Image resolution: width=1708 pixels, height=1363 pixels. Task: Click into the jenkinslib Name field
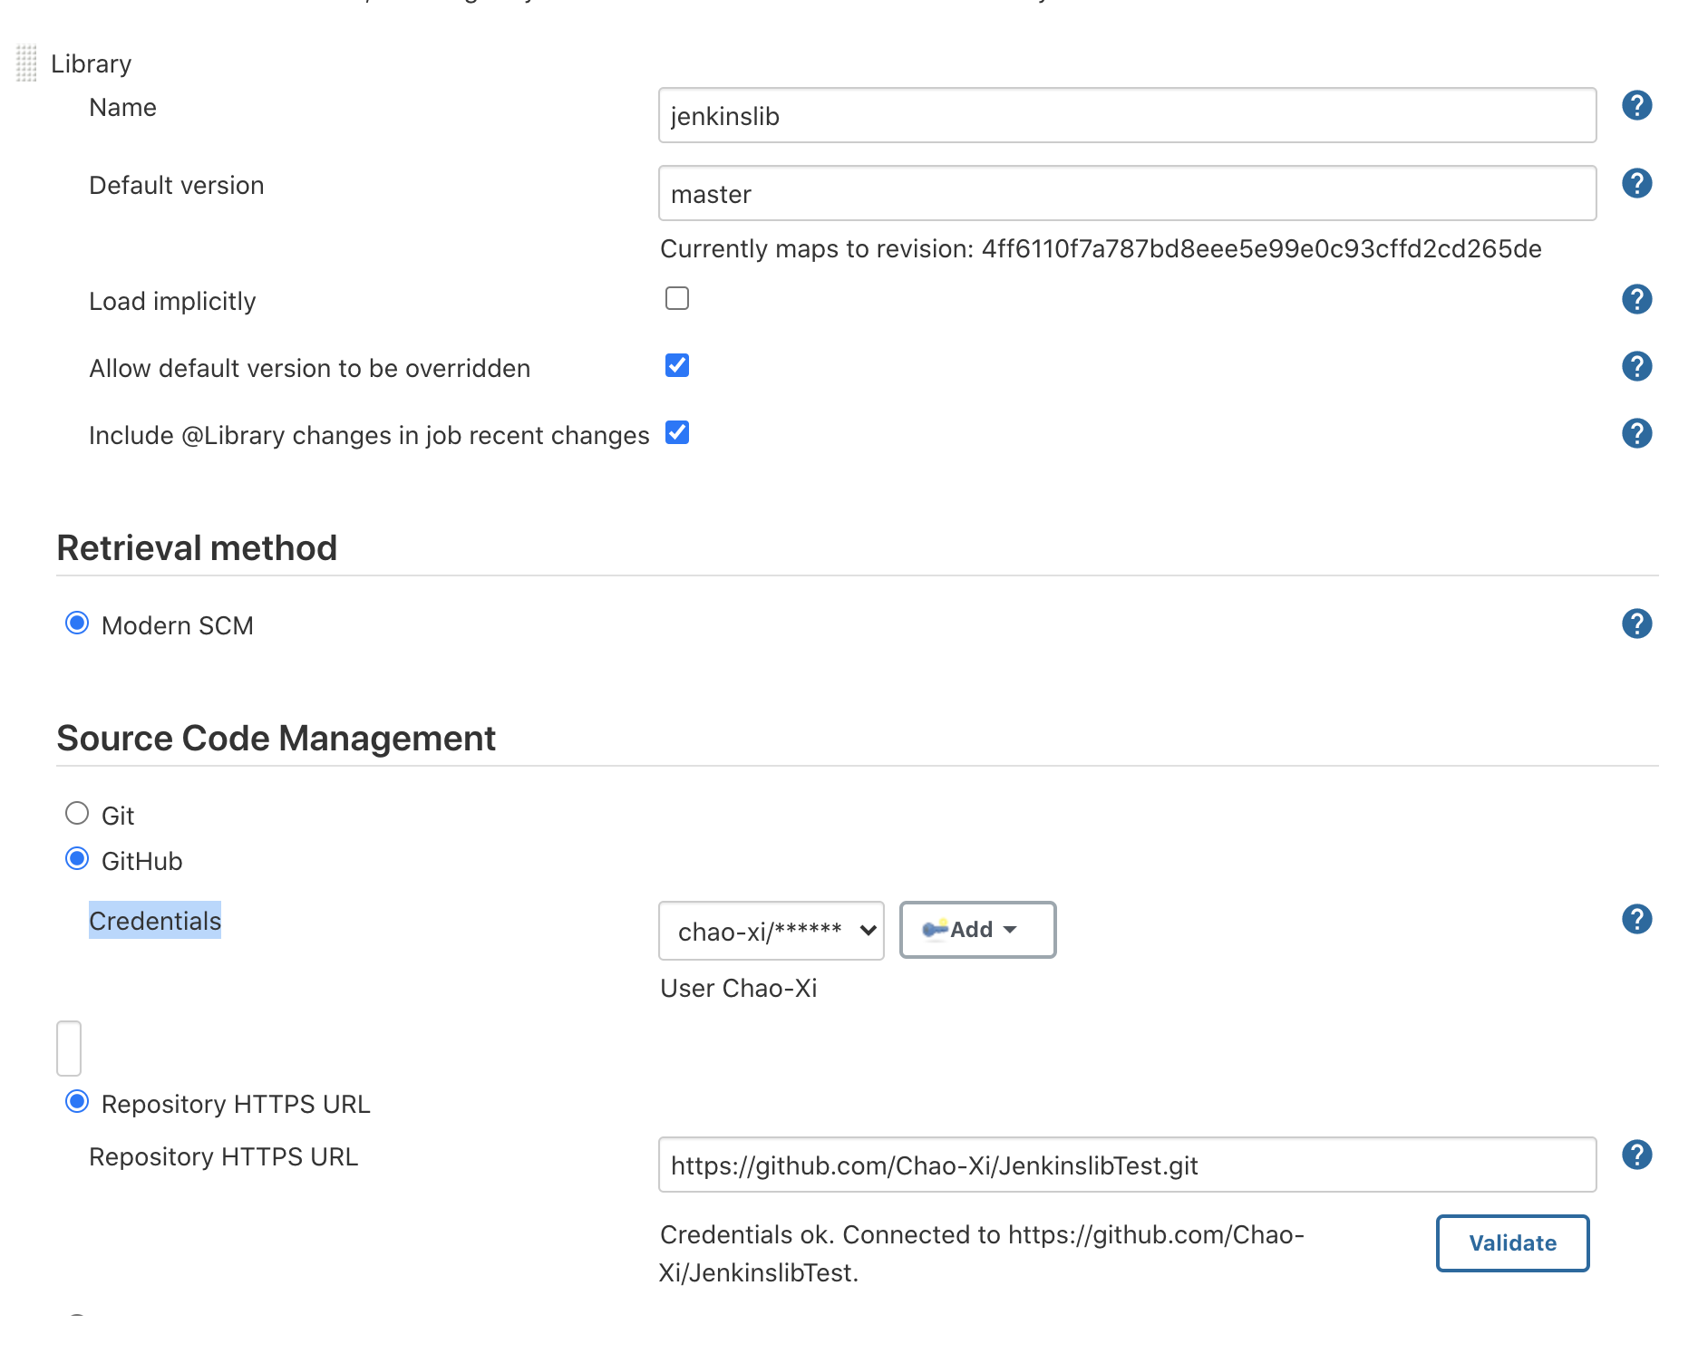1126,116
